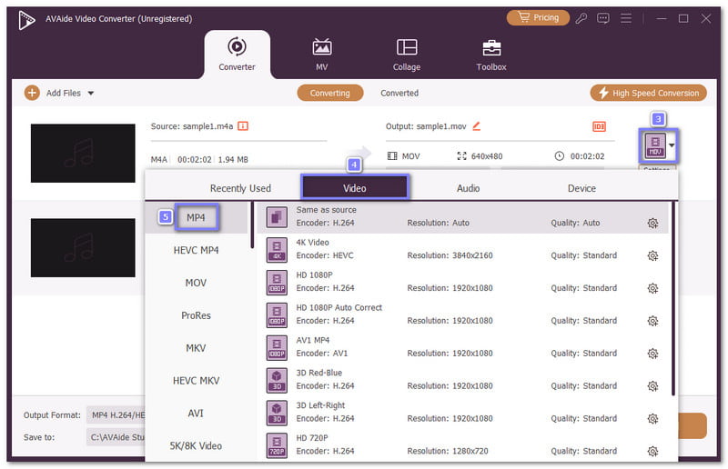Screen dimensions: 728x469
Task: Click the AVAide app logo icon
Action: pos(26,19)
